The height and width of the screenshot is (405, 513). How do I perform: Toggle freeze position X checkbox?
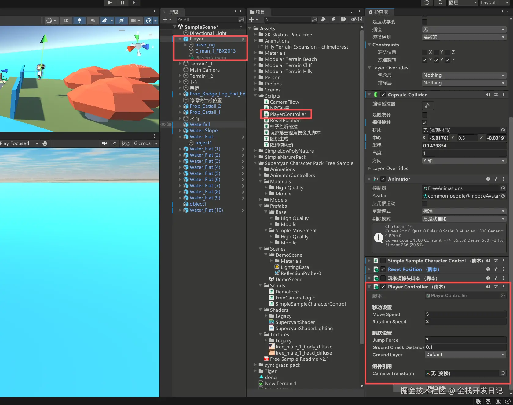(424, 52)
